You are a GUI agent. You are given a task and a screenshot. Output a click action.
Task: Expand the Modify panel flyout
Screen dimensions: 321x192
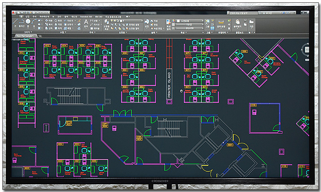coord(62,32)
